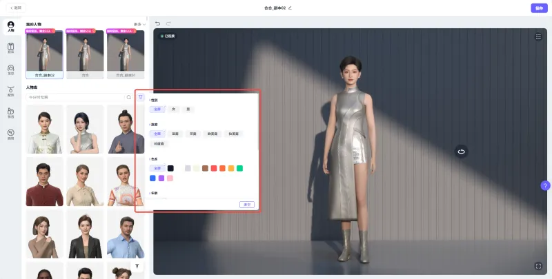This screenshot has width=552, height=279.
Task: Open the bottom sidebar tab with circular icon
Action: tap(10, 134)
